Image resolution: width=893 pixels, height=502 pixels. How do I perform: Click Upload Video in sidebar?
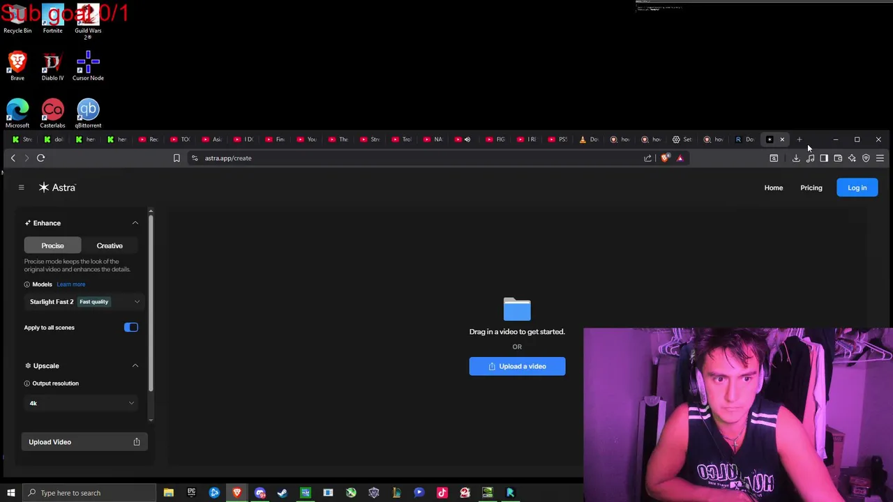pyautogui.click(x=84, y=442)
